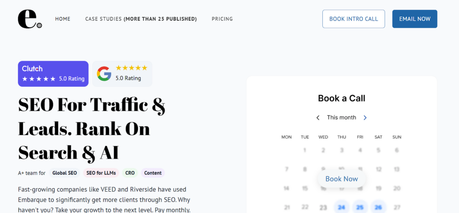
Task: Advance calendar to next month
Action: 365,118
